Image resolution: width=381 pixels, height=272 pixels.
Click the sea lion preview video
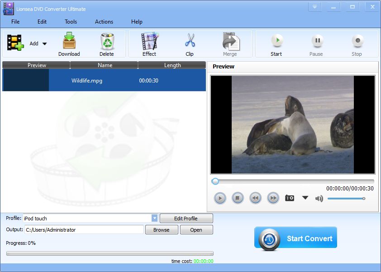click(293, 124)
